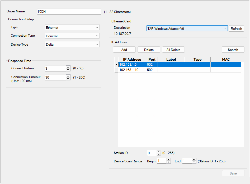Increase Device Scan Range End value

194,159
